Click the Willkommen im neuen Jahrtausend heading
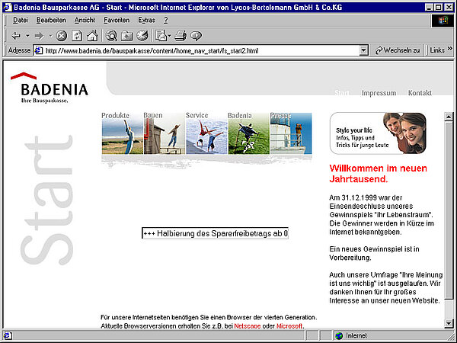The width and height of the screenshot is (457, 343). point(378,174)
